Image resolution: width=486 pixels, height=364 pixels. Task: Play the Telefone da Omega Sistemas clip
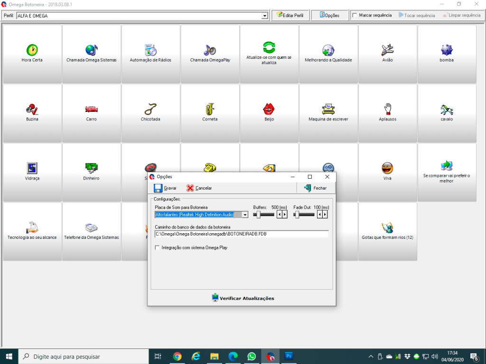tap(92, 231)
